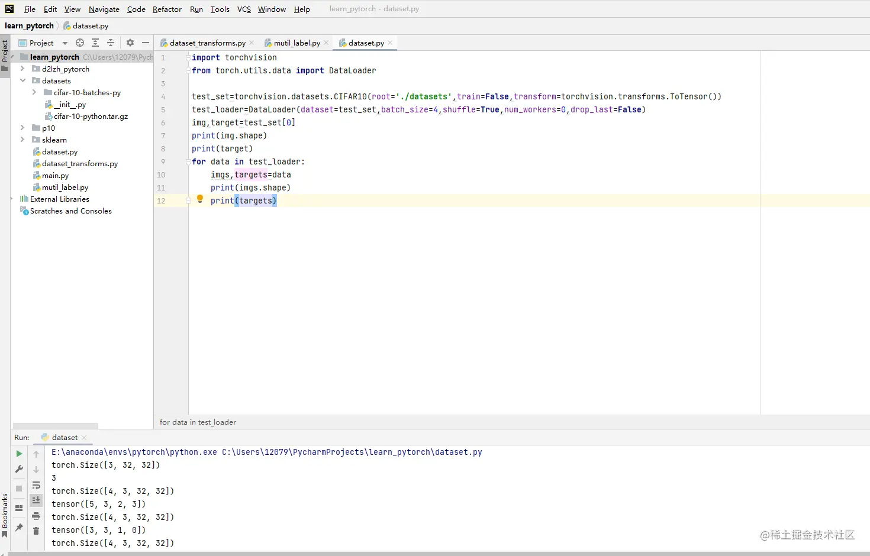
Task: Click the intention lightbulb on line 12
Action: 200,199
